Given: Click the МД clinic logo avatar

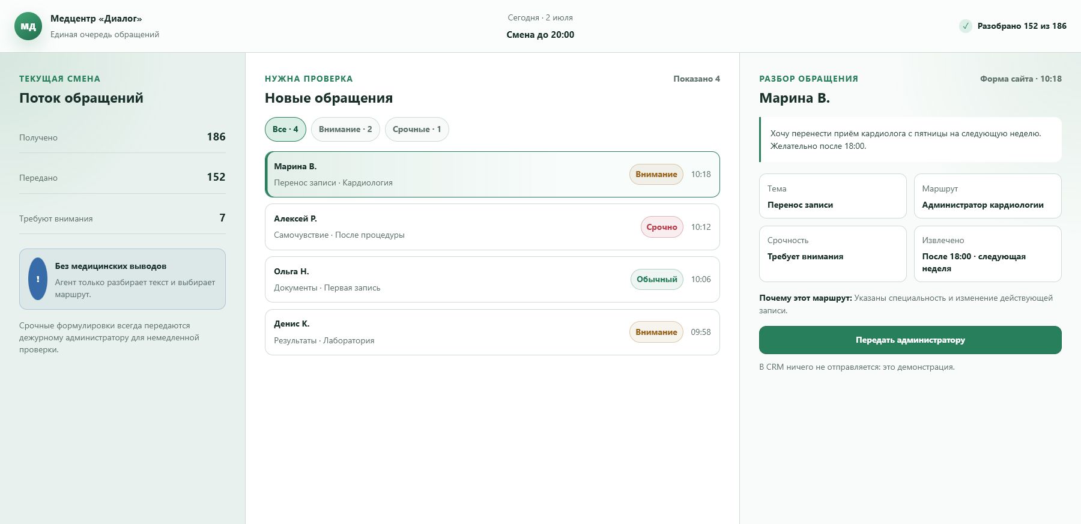Looking at the screenshot, I should click(x=28, y=26).
